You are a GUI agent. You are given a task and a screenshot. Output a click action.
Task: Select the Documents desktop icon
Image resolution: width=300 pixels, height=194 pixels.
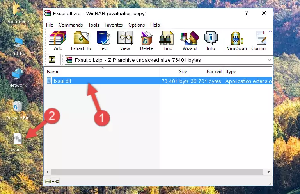coord(18,14)
